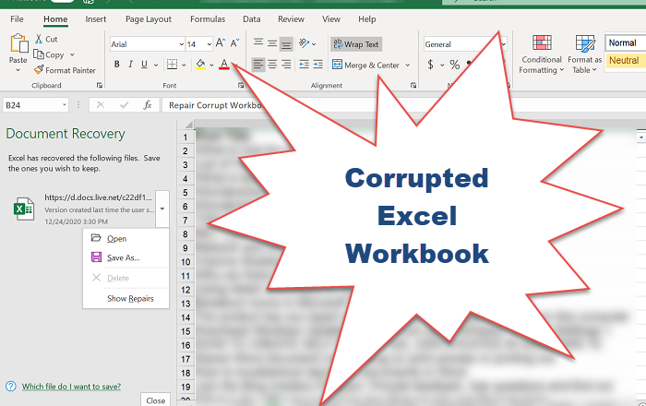Viewport: 646px width, 406px height.
Task: Open the File tab
Action: (x=17, y=19)
